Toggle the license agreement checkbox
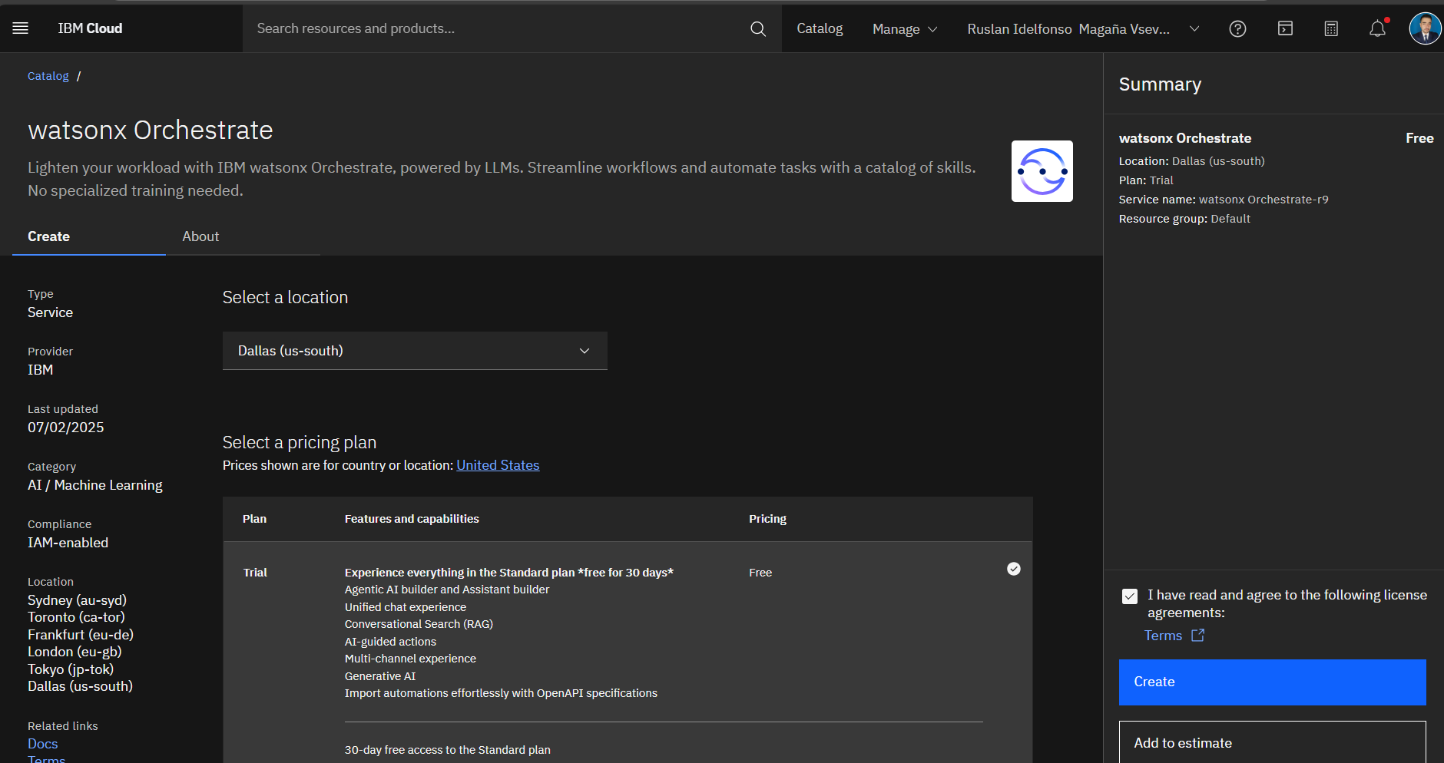 (1129, 596)
